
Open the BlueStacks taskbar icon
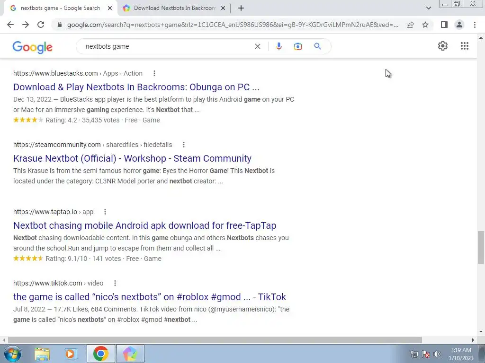(130, 354)
